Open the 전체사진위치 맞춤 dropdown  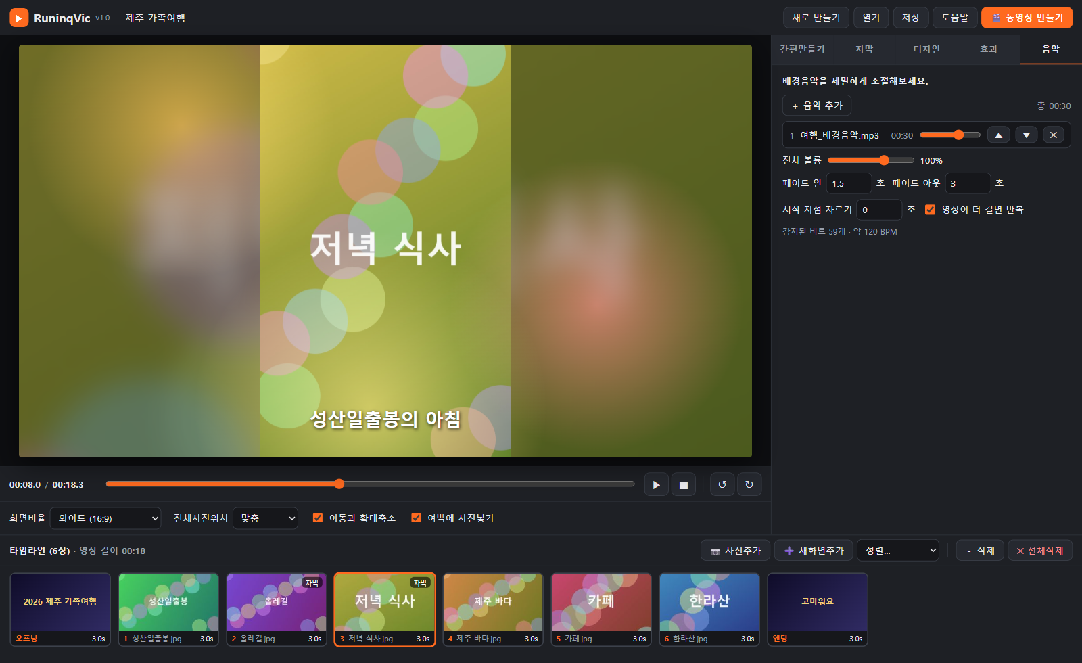[x=265, y=518]
